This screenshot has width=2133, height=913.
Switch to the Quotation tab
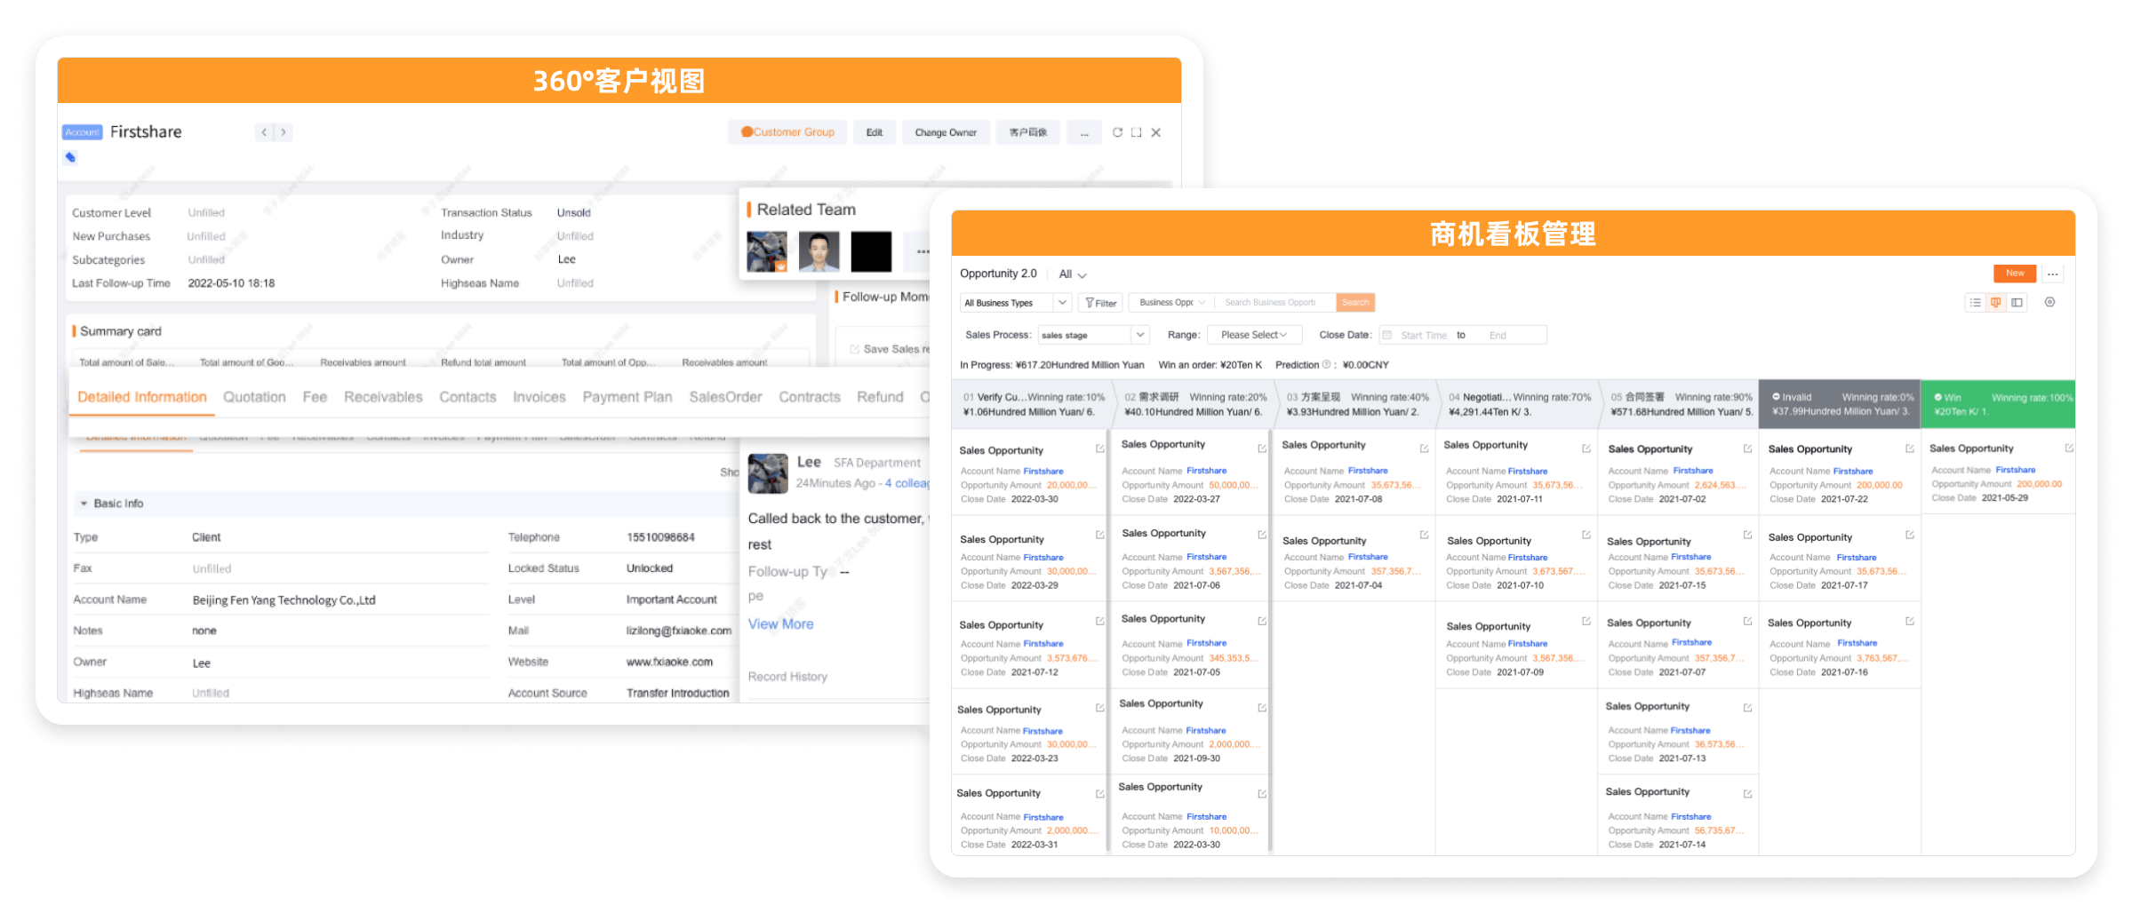coord(254,397)
